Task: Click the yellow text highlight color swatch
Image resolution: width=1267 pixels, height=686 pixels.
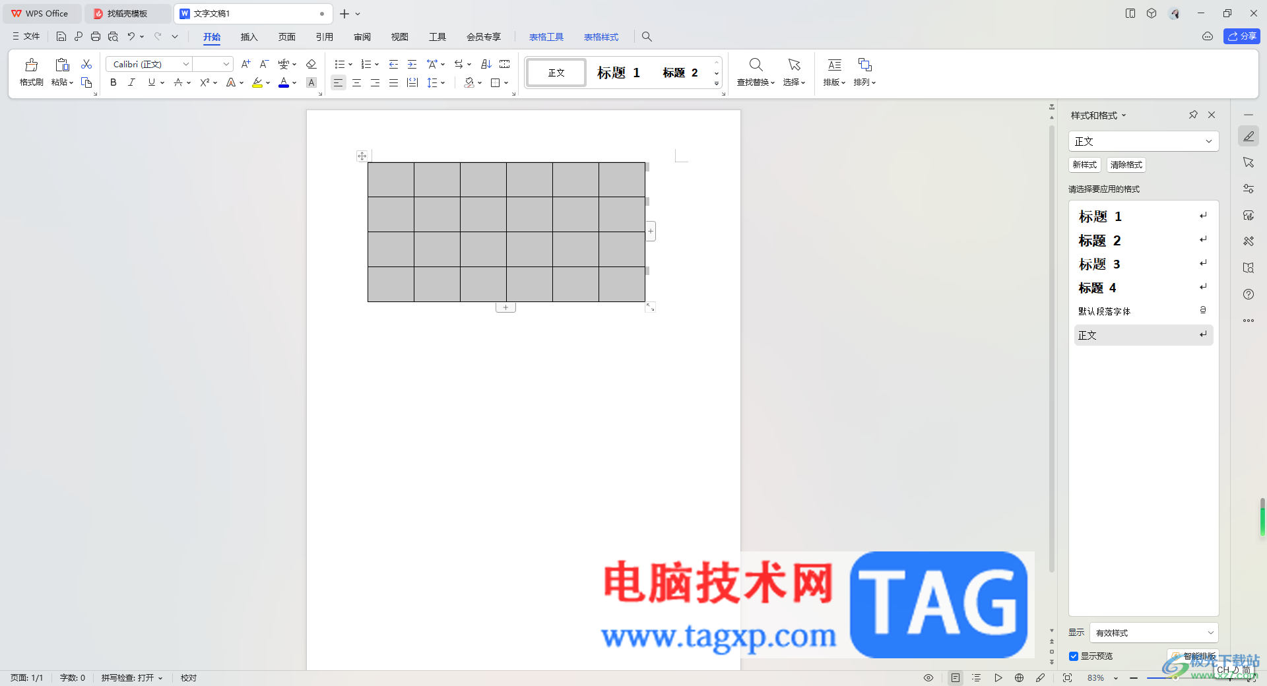Action: (257, 82)
